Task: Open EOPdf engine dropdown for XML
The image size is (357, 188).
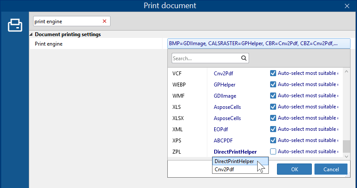Action: (221, 129)
